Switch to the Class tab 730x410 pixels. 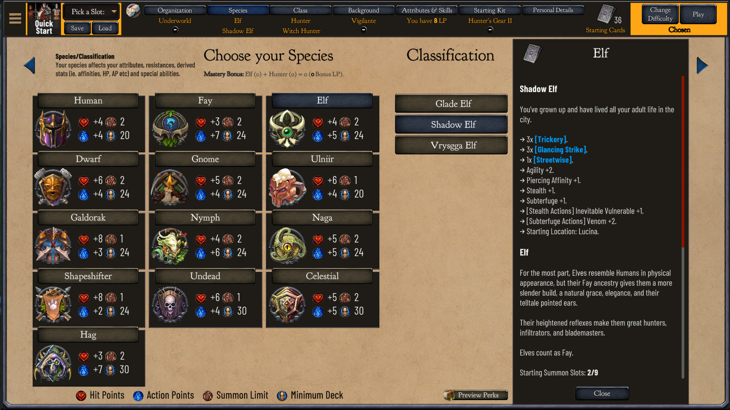click(300, 10)
